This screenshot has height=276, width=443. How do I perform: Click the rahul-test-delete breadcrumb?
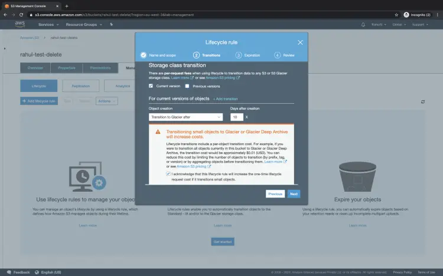(x=64, y=38)
